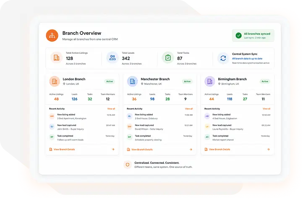Click the location pin beside Manchester, UK

pos(142,84)
